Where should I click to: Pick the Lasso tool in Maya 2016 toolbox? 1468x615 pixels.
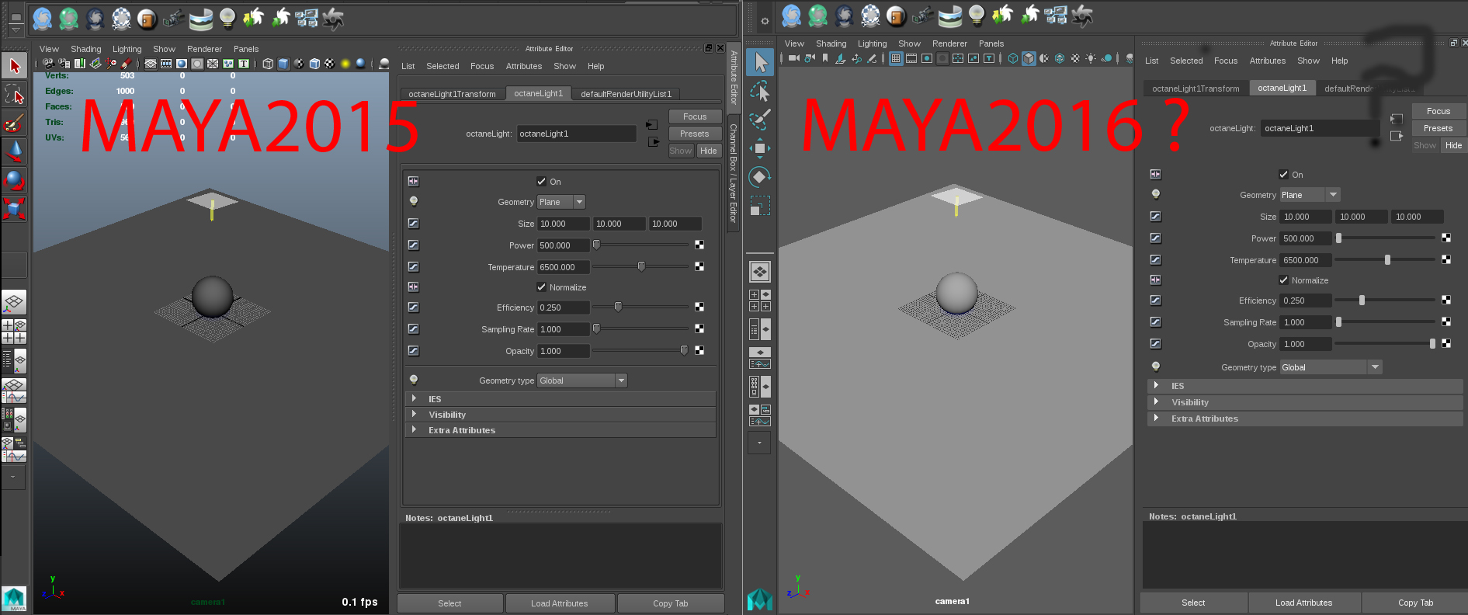(x=760, y=91)
